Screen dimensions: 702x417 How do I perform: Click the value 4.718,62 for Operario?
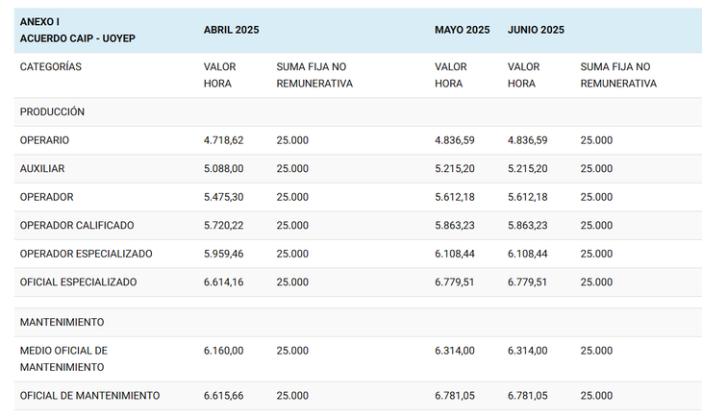coord(223,140)
